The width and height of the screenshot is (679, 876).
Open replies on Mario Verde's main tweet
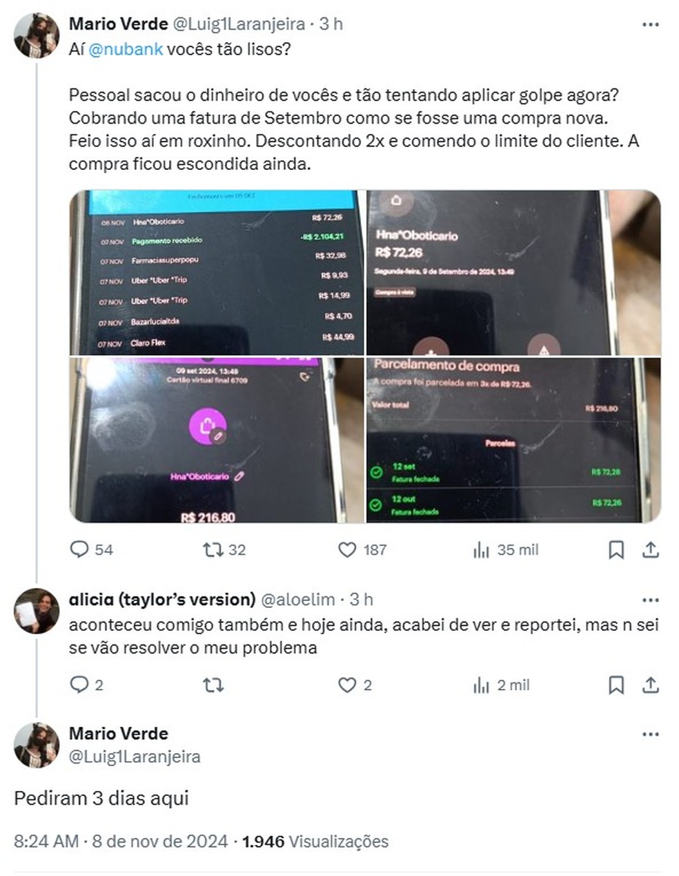pyautogui.click(x=91, y=550)
